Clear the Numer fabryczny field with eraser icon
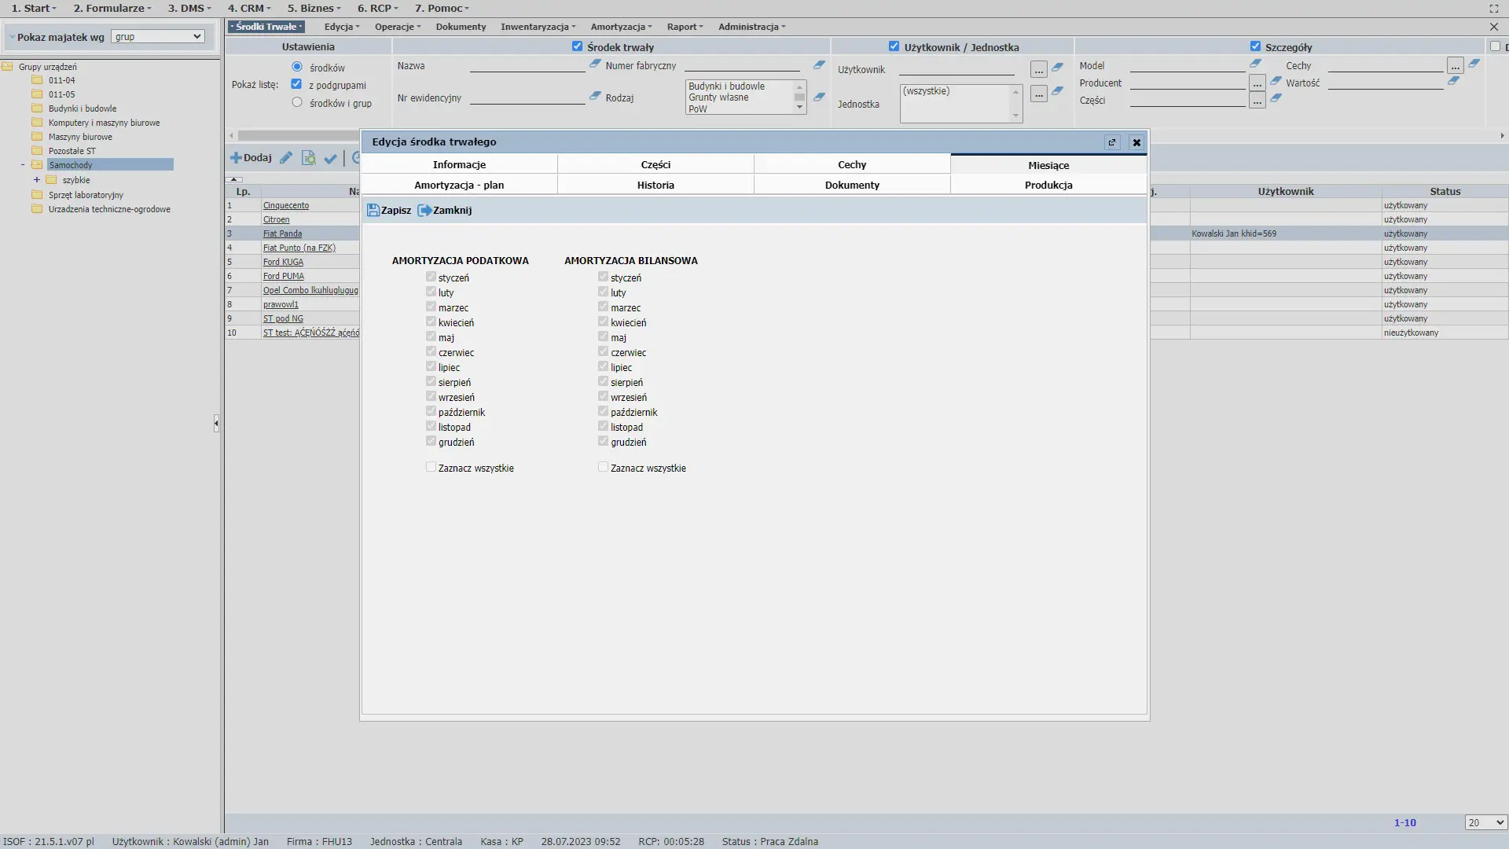This screenshot has height=849, width=1509. click(x=819, y=65)
